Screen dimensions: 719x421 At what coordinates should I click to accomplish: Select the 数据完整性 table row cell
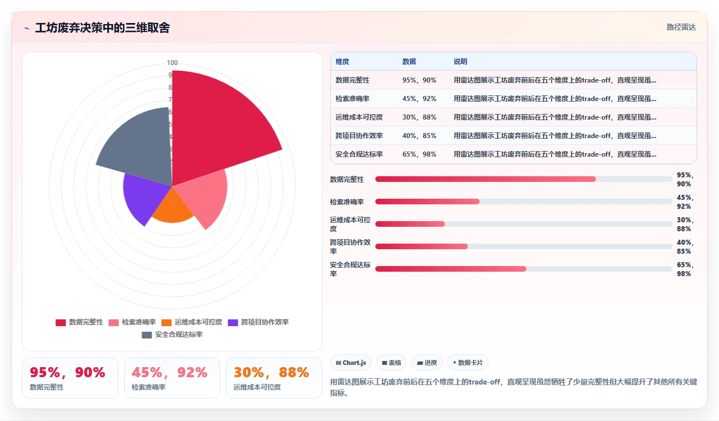click(364, 80)
